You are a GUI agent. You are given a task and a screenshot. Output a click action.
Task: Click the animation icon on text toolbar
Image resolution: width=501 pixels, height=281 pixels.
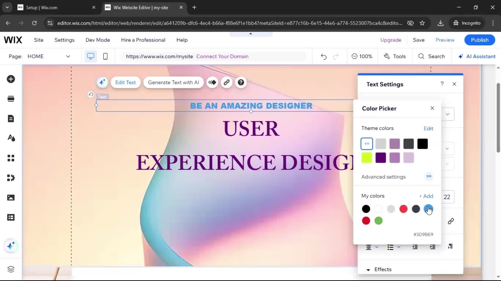point(212,82)
